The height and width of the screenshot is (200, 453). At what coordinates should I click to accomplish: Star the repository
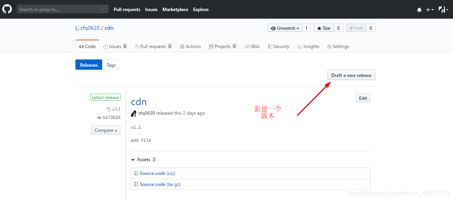tap(324, 28)
